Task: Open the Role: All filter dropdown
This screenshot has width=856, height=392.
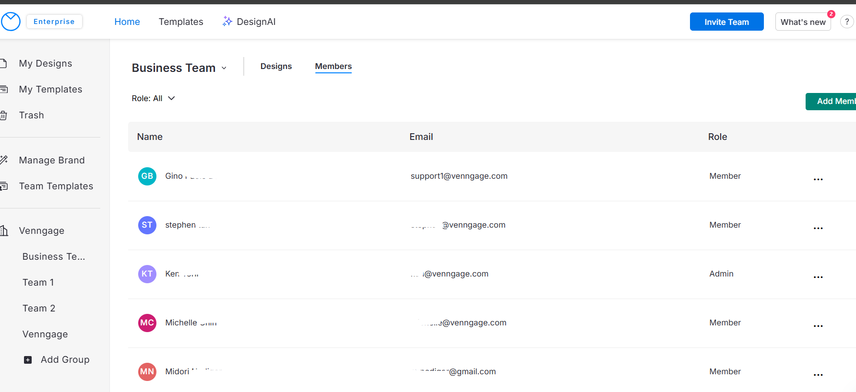Action: point(153,98)
